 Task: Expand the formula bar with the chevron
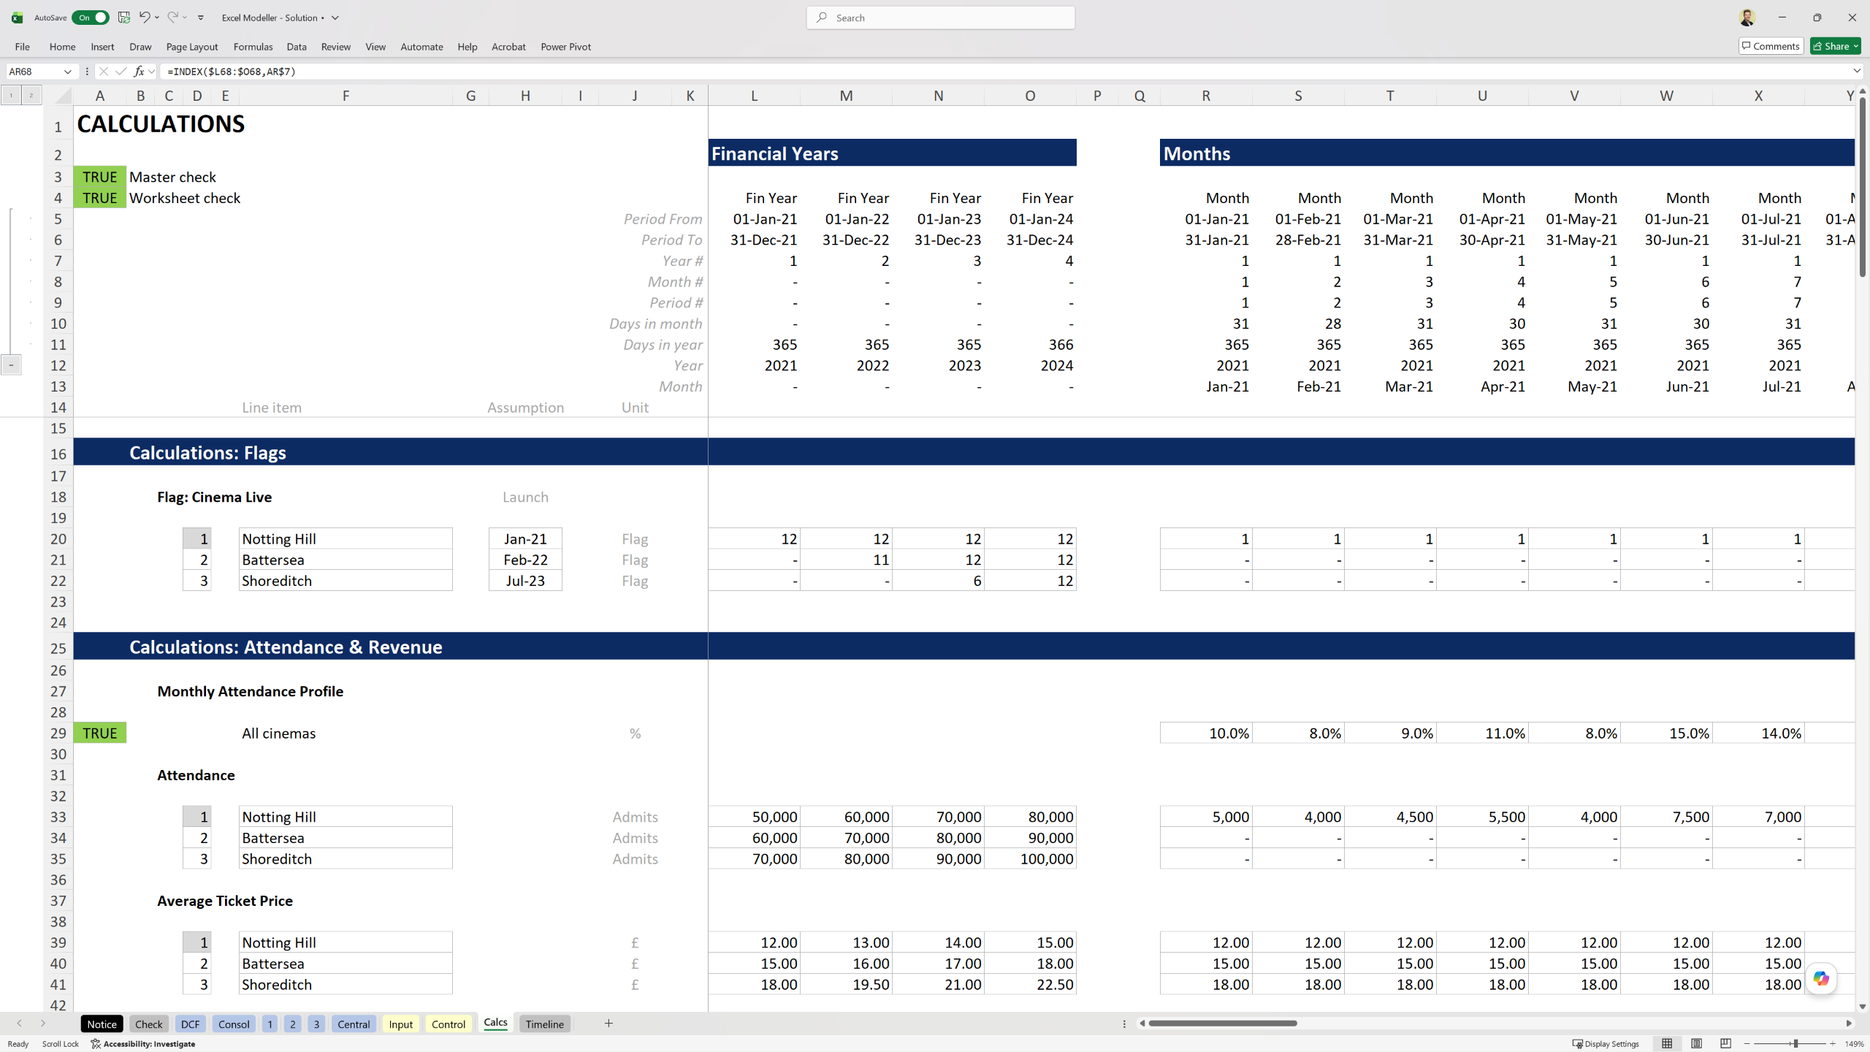pyautogui.click(x=1856, y=72)
